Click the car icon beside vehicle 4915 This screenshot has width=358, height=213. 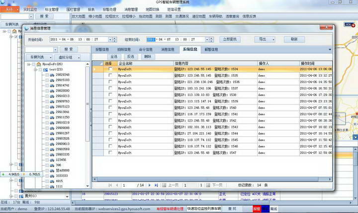coord(52,181)
